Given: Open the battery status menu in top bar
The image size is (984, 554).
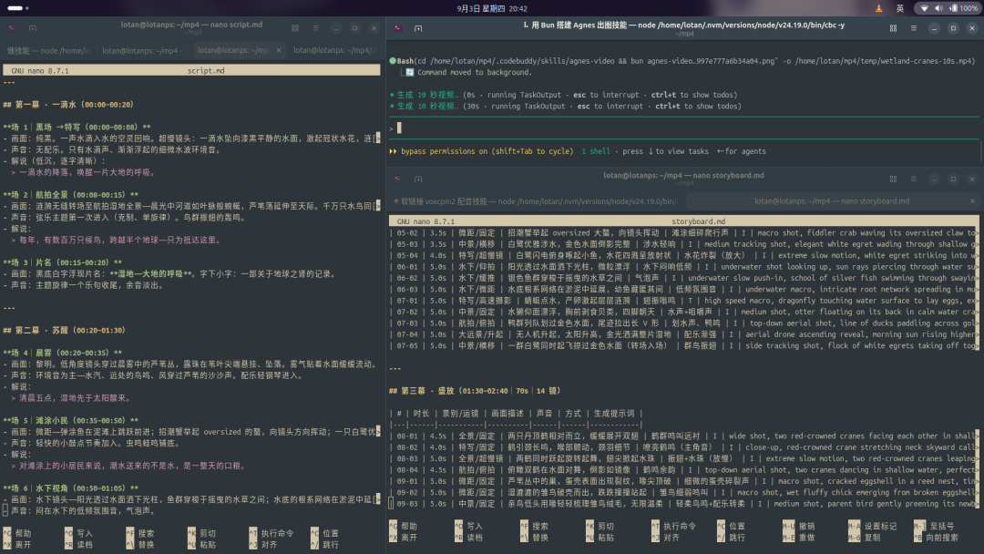Looking at the screenshot, I should (964, 9).
